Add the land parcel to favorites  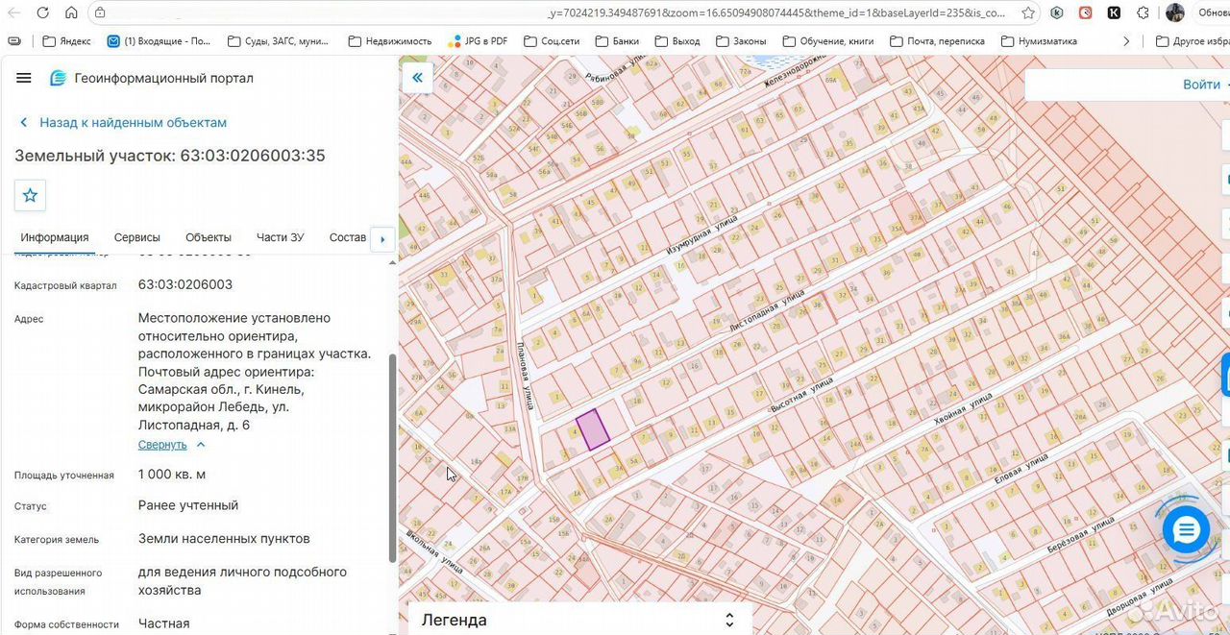pyautogui.click(x=30, y=195)
